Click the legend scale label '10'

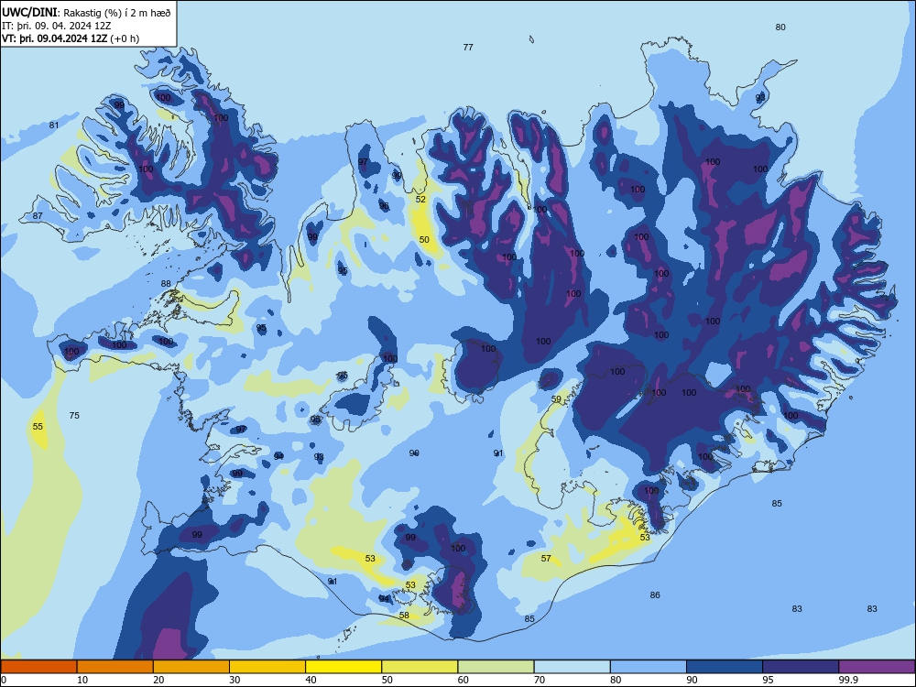82,680
